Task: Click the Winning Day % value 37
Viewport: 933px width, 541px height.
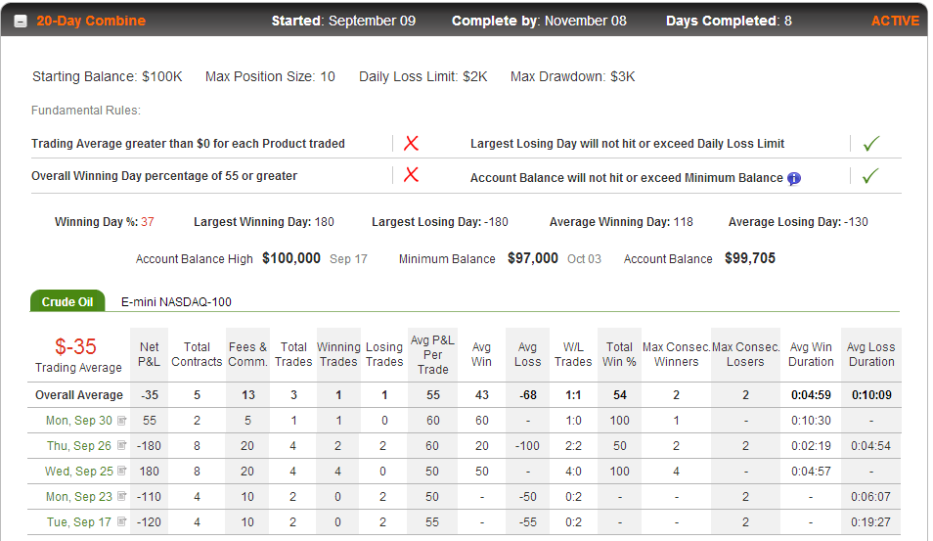Action: [x=148, y=222]
